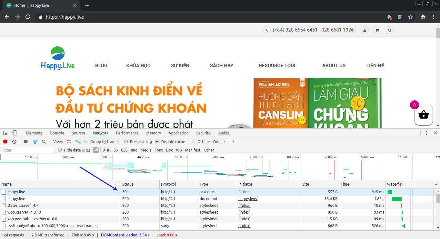440x239 pixels.
Task: Clear the network log
Action: point(14,142)
